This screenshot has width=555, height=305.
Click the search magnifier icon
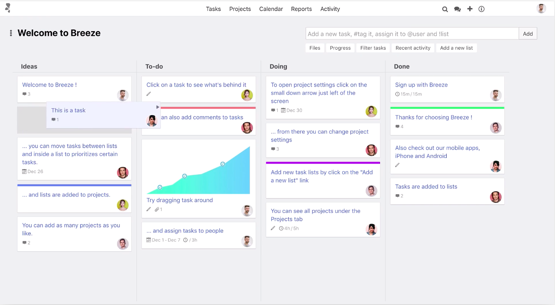[445, 9]
